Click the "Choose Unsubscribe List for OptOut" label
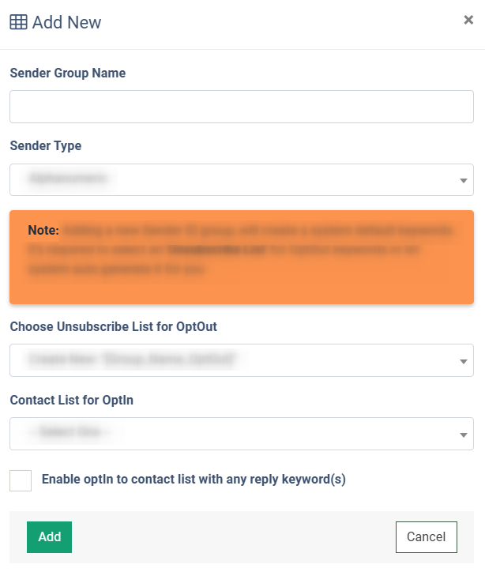The height and width of the screenshot is (572, 485). click(x=114, y=327)
